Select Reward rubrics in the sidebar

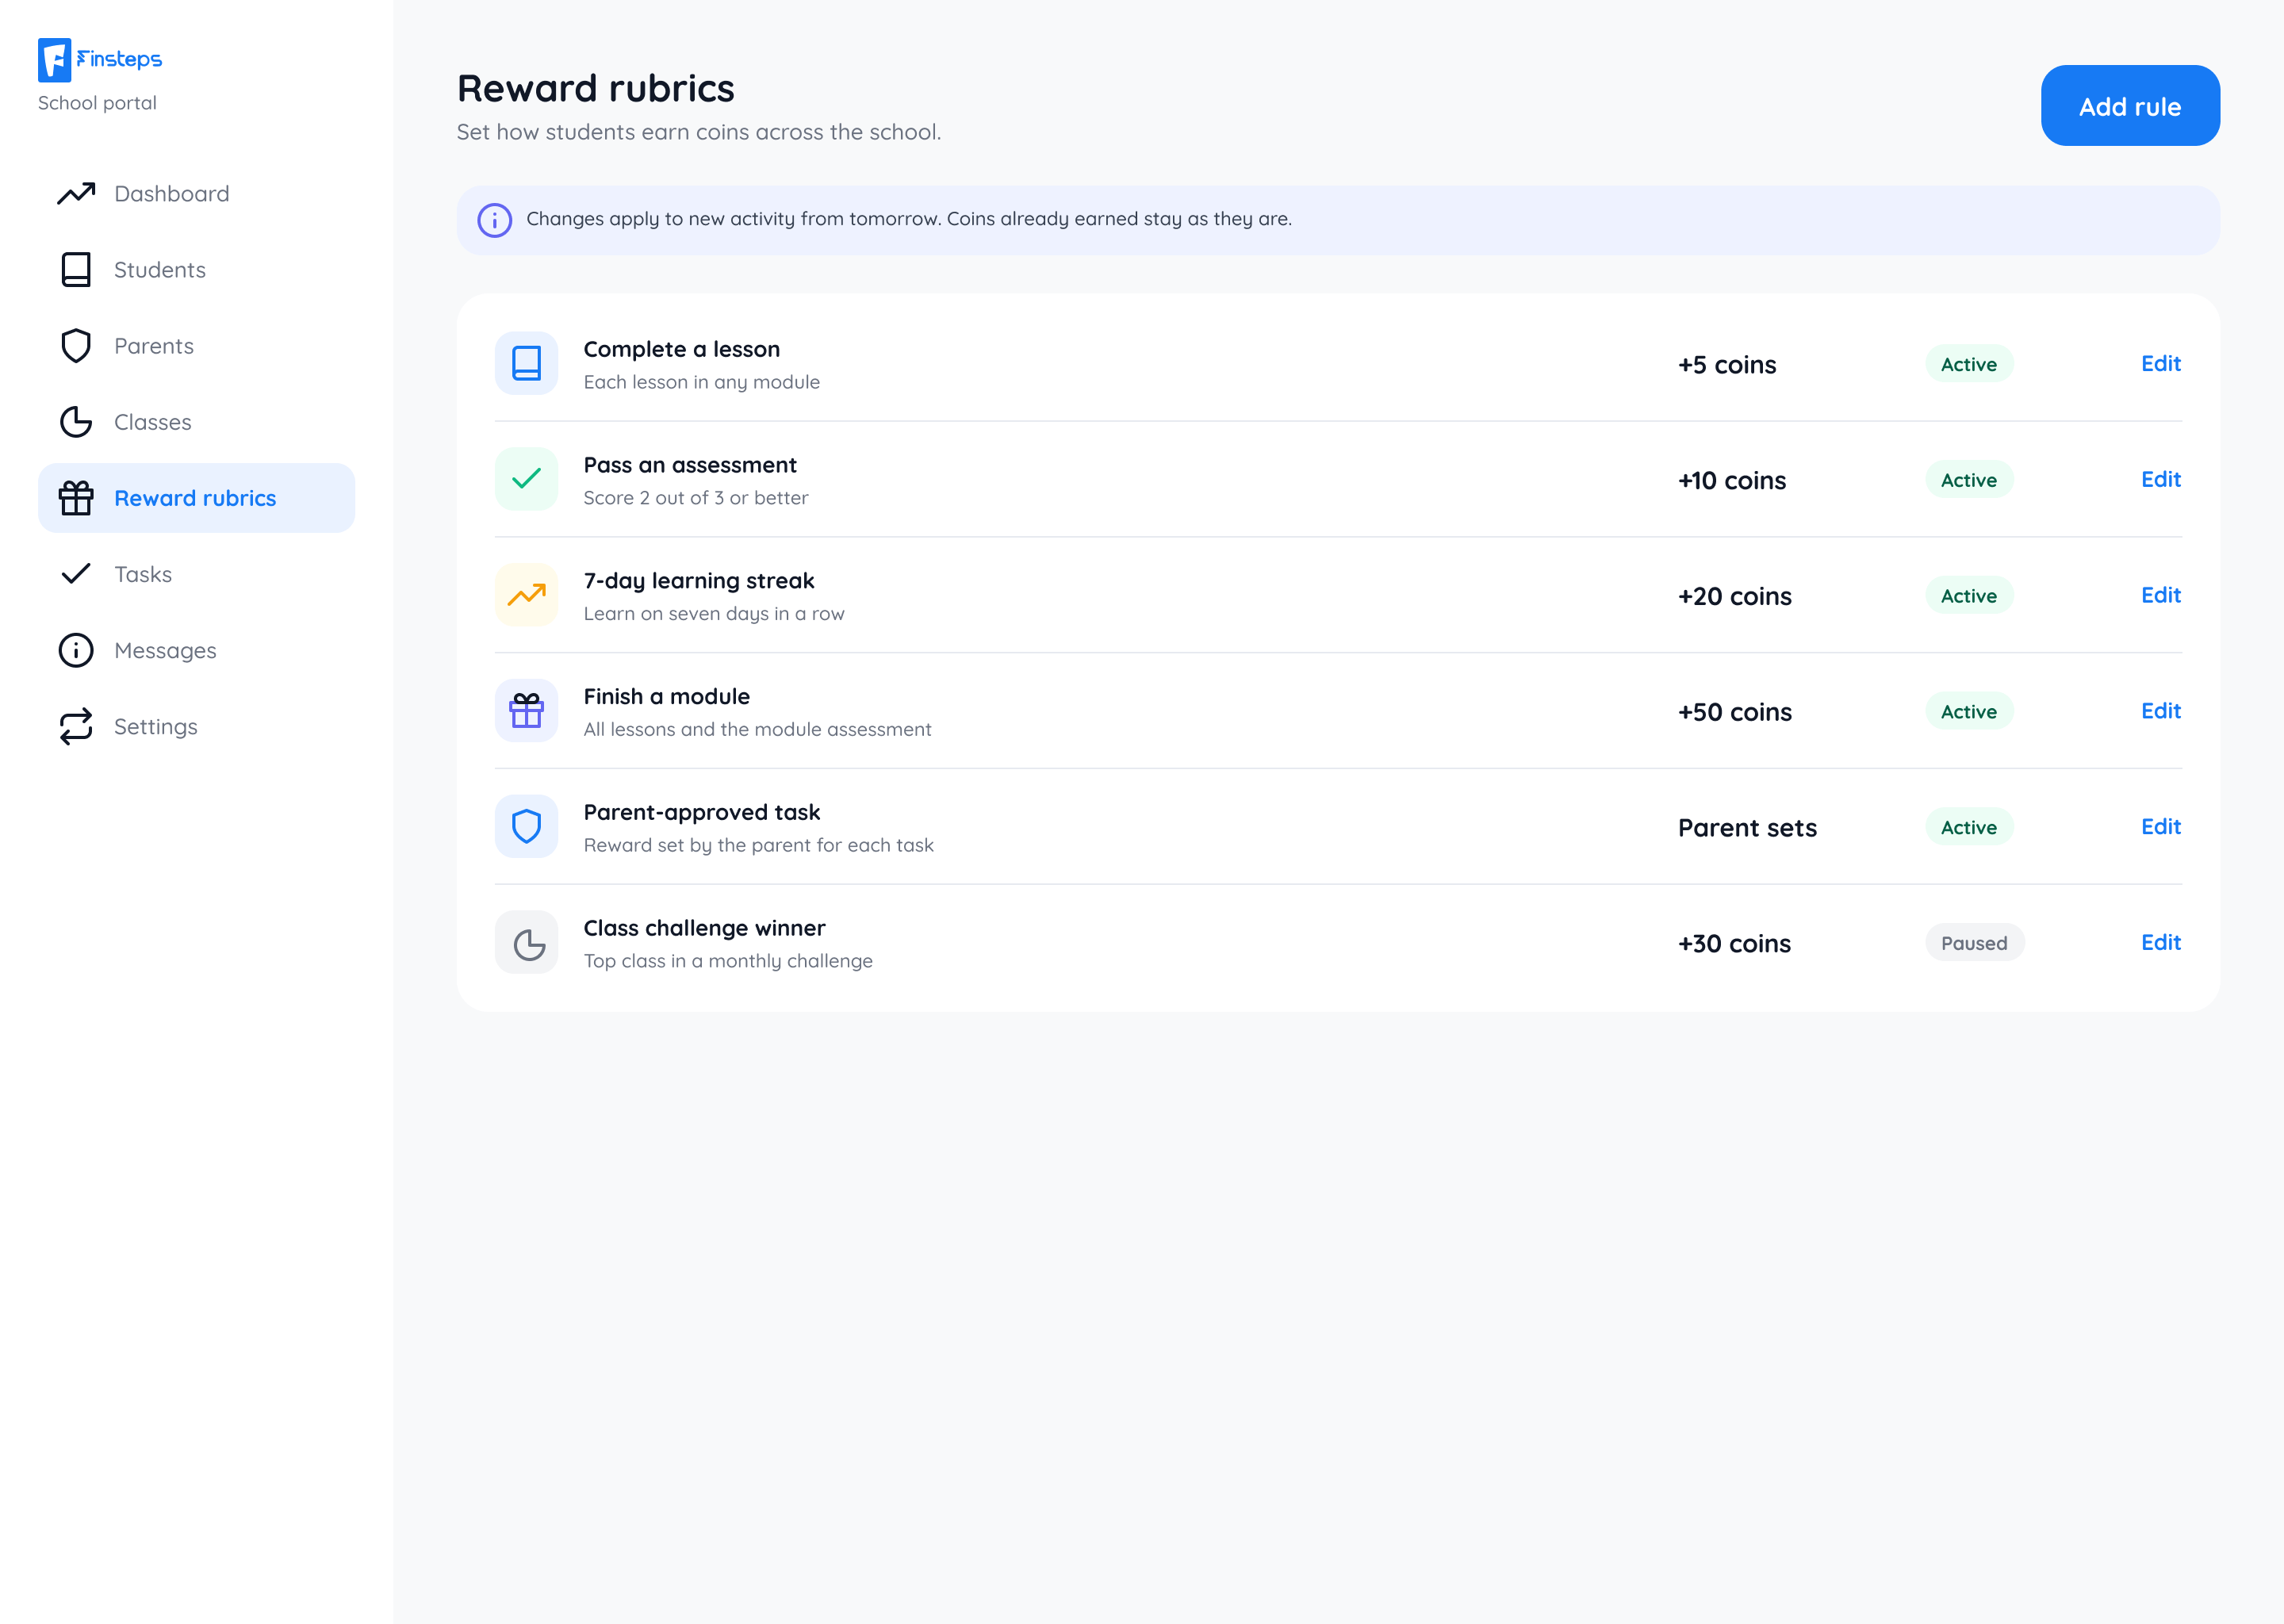pos(196,497)
